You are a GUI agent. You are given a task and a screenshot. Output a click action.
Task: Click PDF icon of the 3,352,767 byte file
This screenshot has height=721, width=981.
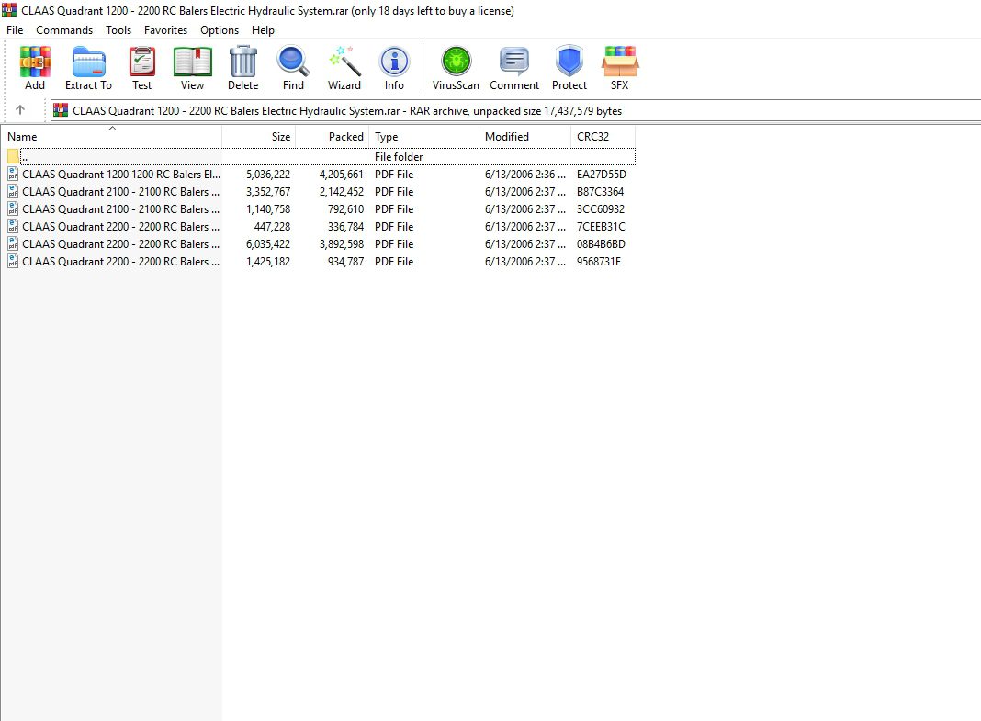coord(13,191)
